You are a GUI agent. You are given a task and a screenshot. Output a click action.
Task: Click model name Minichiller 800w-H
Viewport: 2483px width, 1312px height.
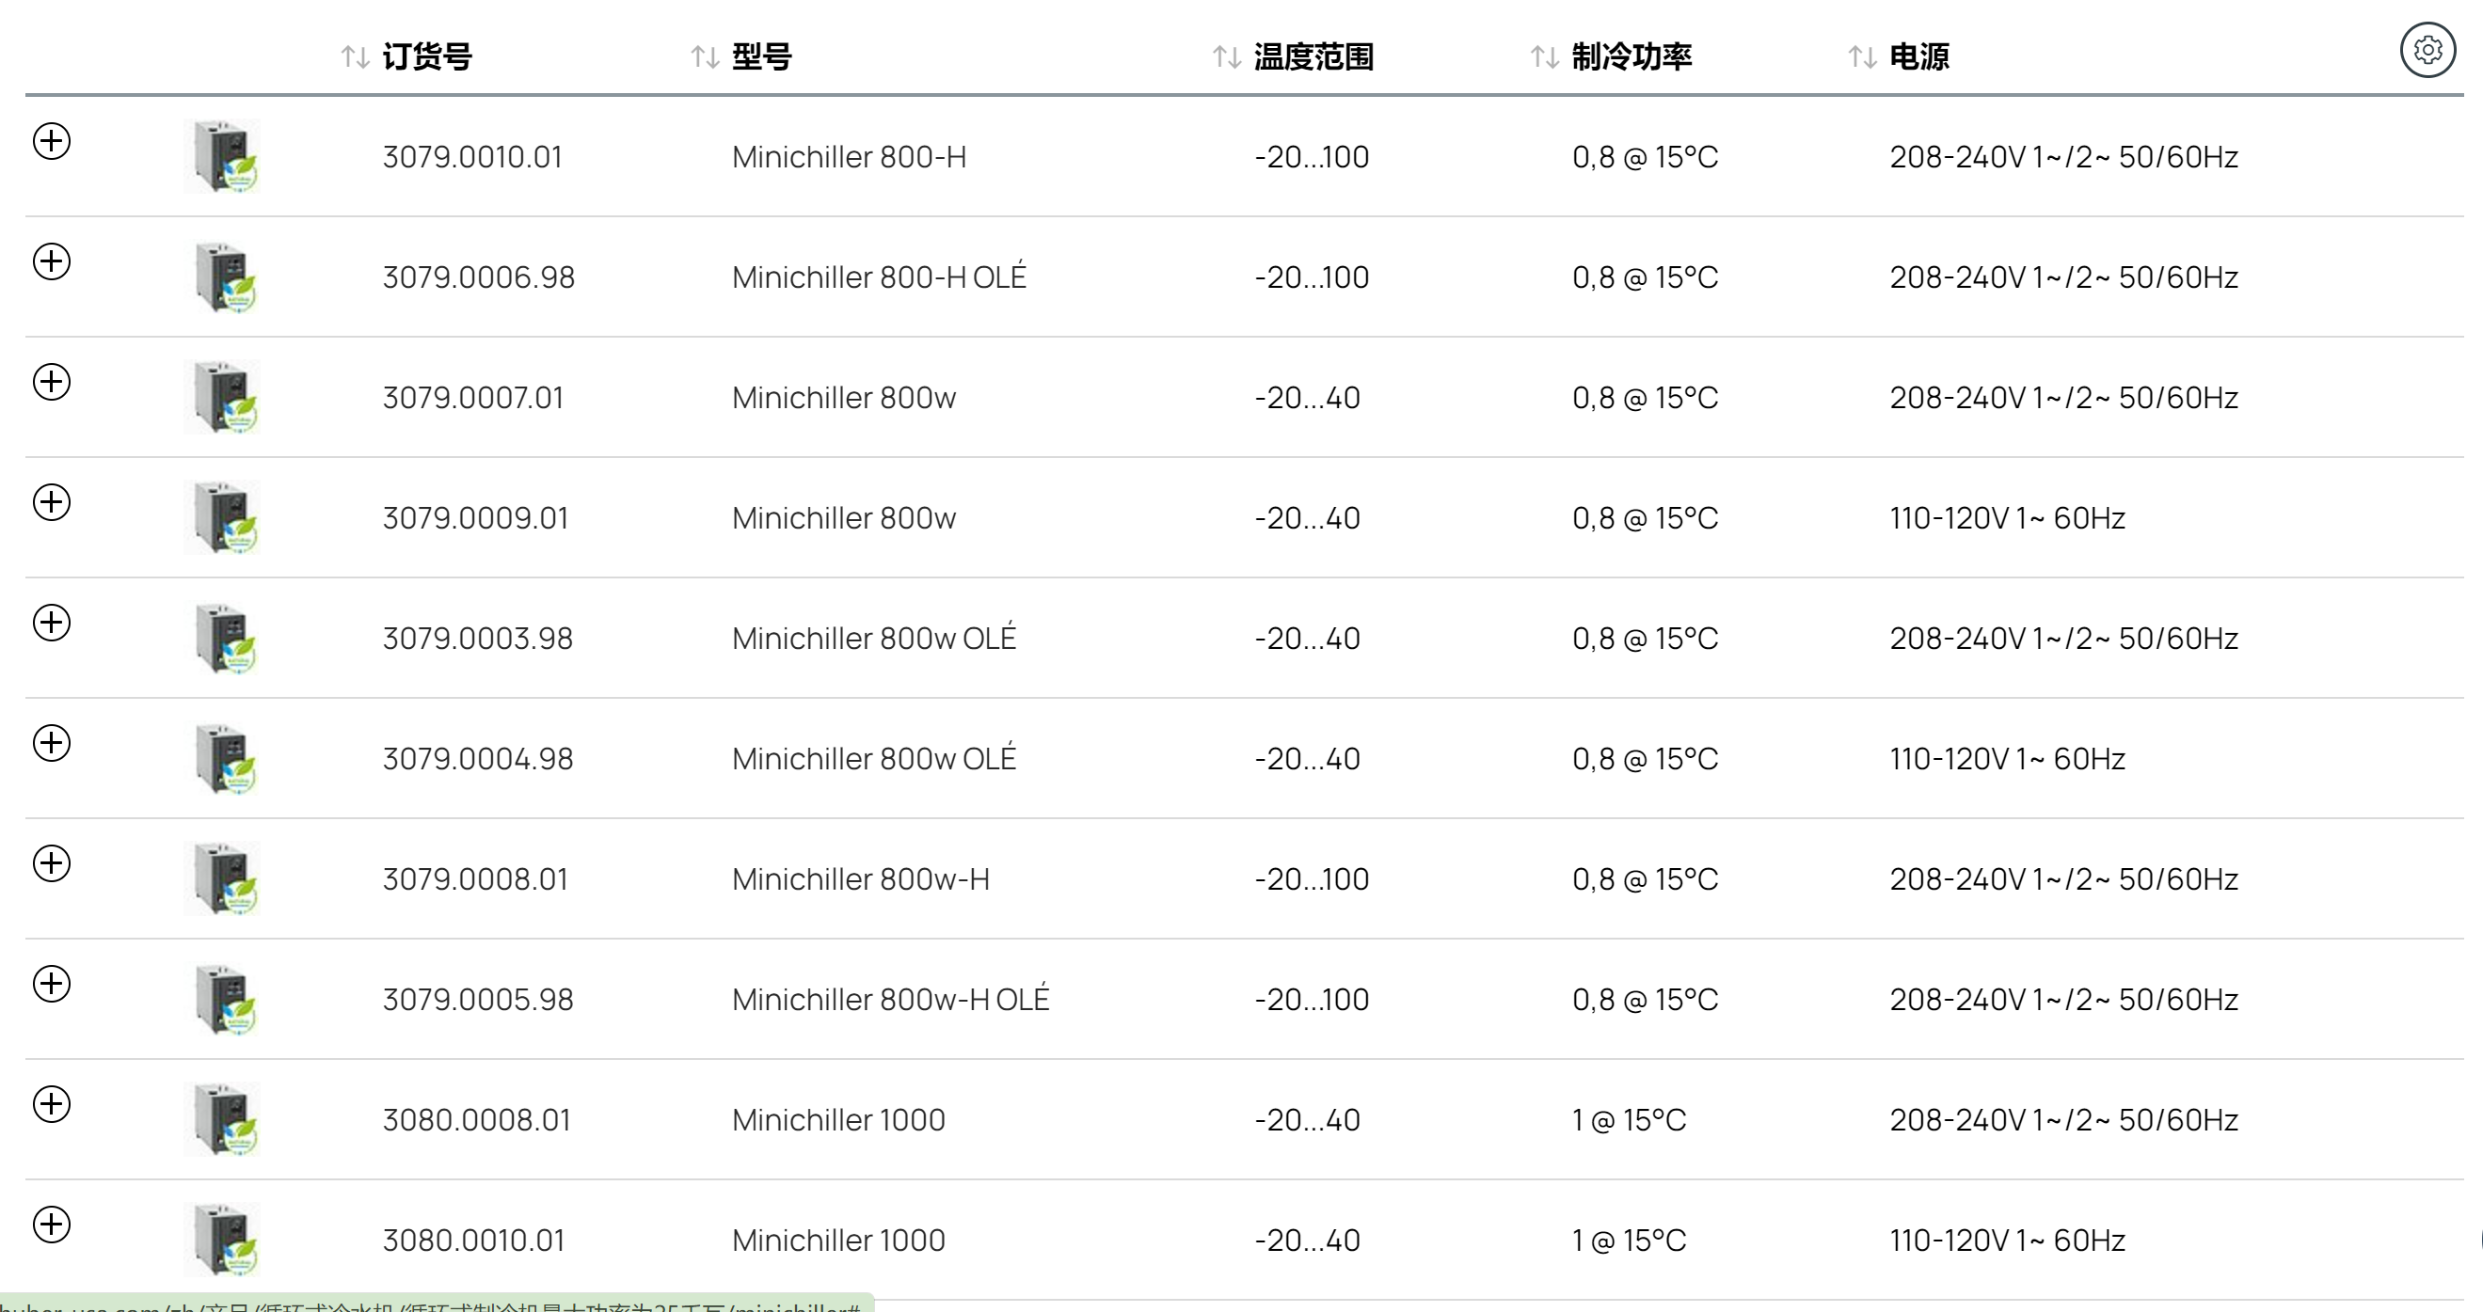coord(861,879)
